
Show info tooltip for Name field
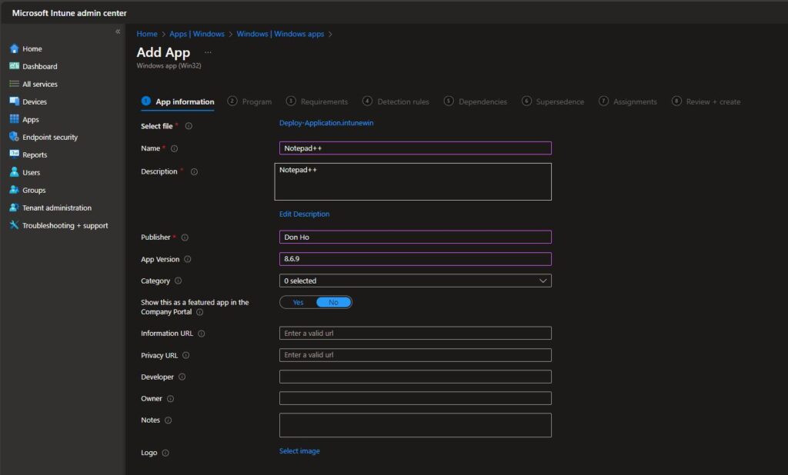point(174,148)
